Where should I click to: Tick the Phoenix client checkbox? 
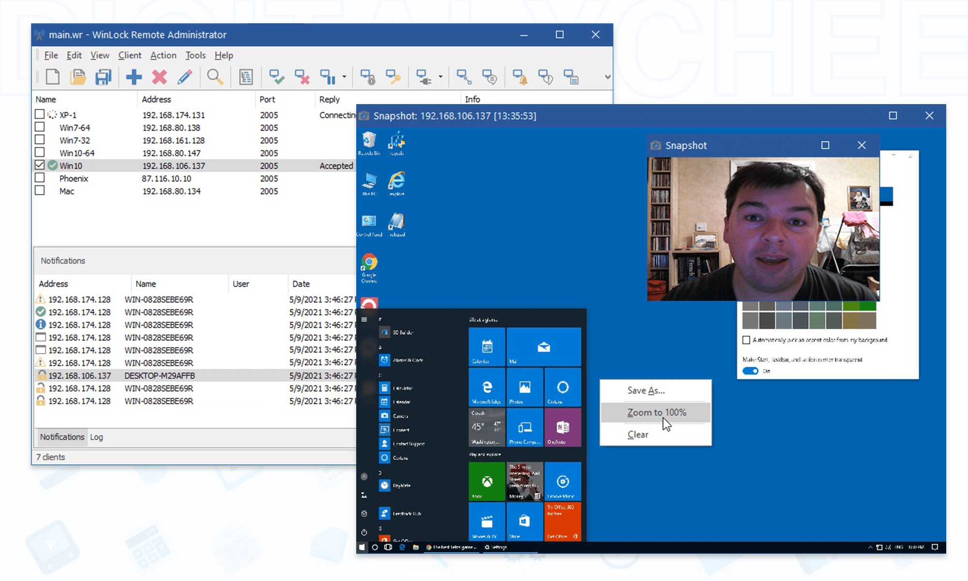click(40, 178)
